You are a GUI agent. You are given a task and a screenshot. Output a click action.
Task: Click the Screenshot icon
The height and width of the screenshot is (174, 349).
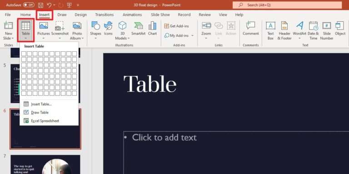[60, 26]
